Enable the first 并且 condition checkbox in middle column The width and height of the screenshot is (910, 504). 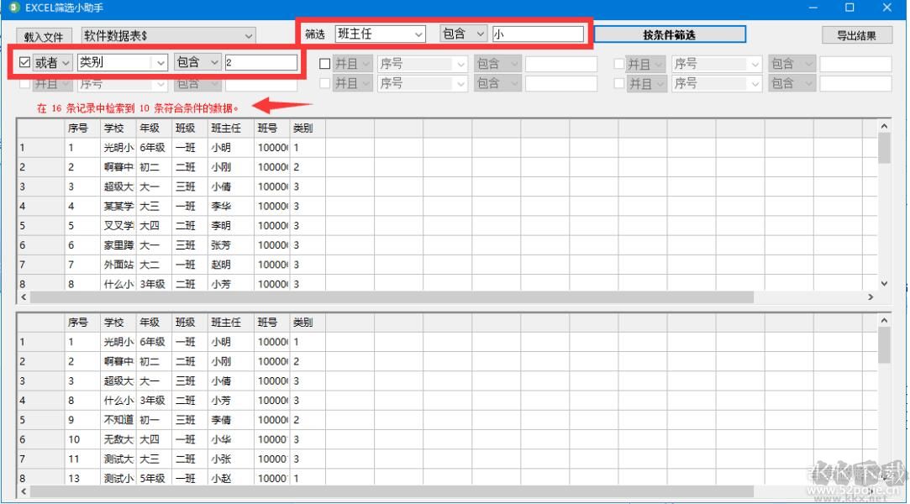pyautogui.click(x=323, y=63)
